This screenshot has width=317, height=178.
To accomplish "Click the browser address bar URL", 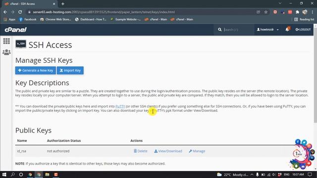I will coord(104,12).
